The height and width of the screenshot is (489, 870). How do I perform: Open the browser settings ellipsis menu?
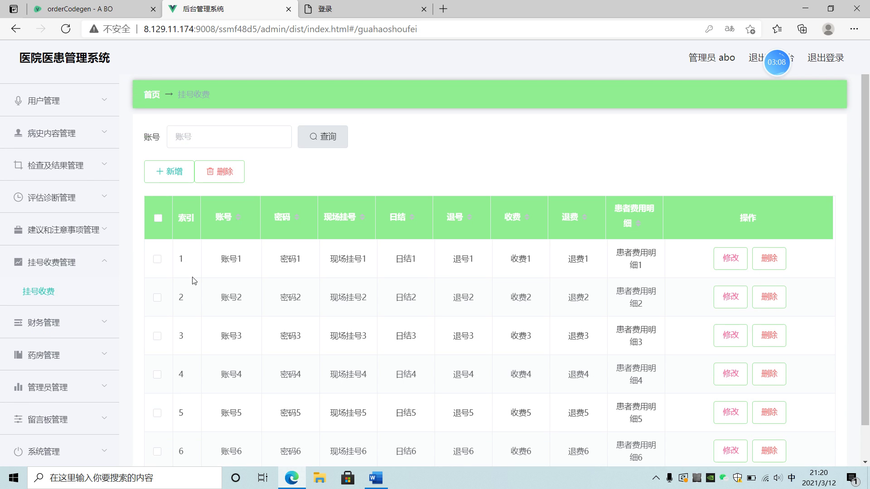click(x=854, y=29)
